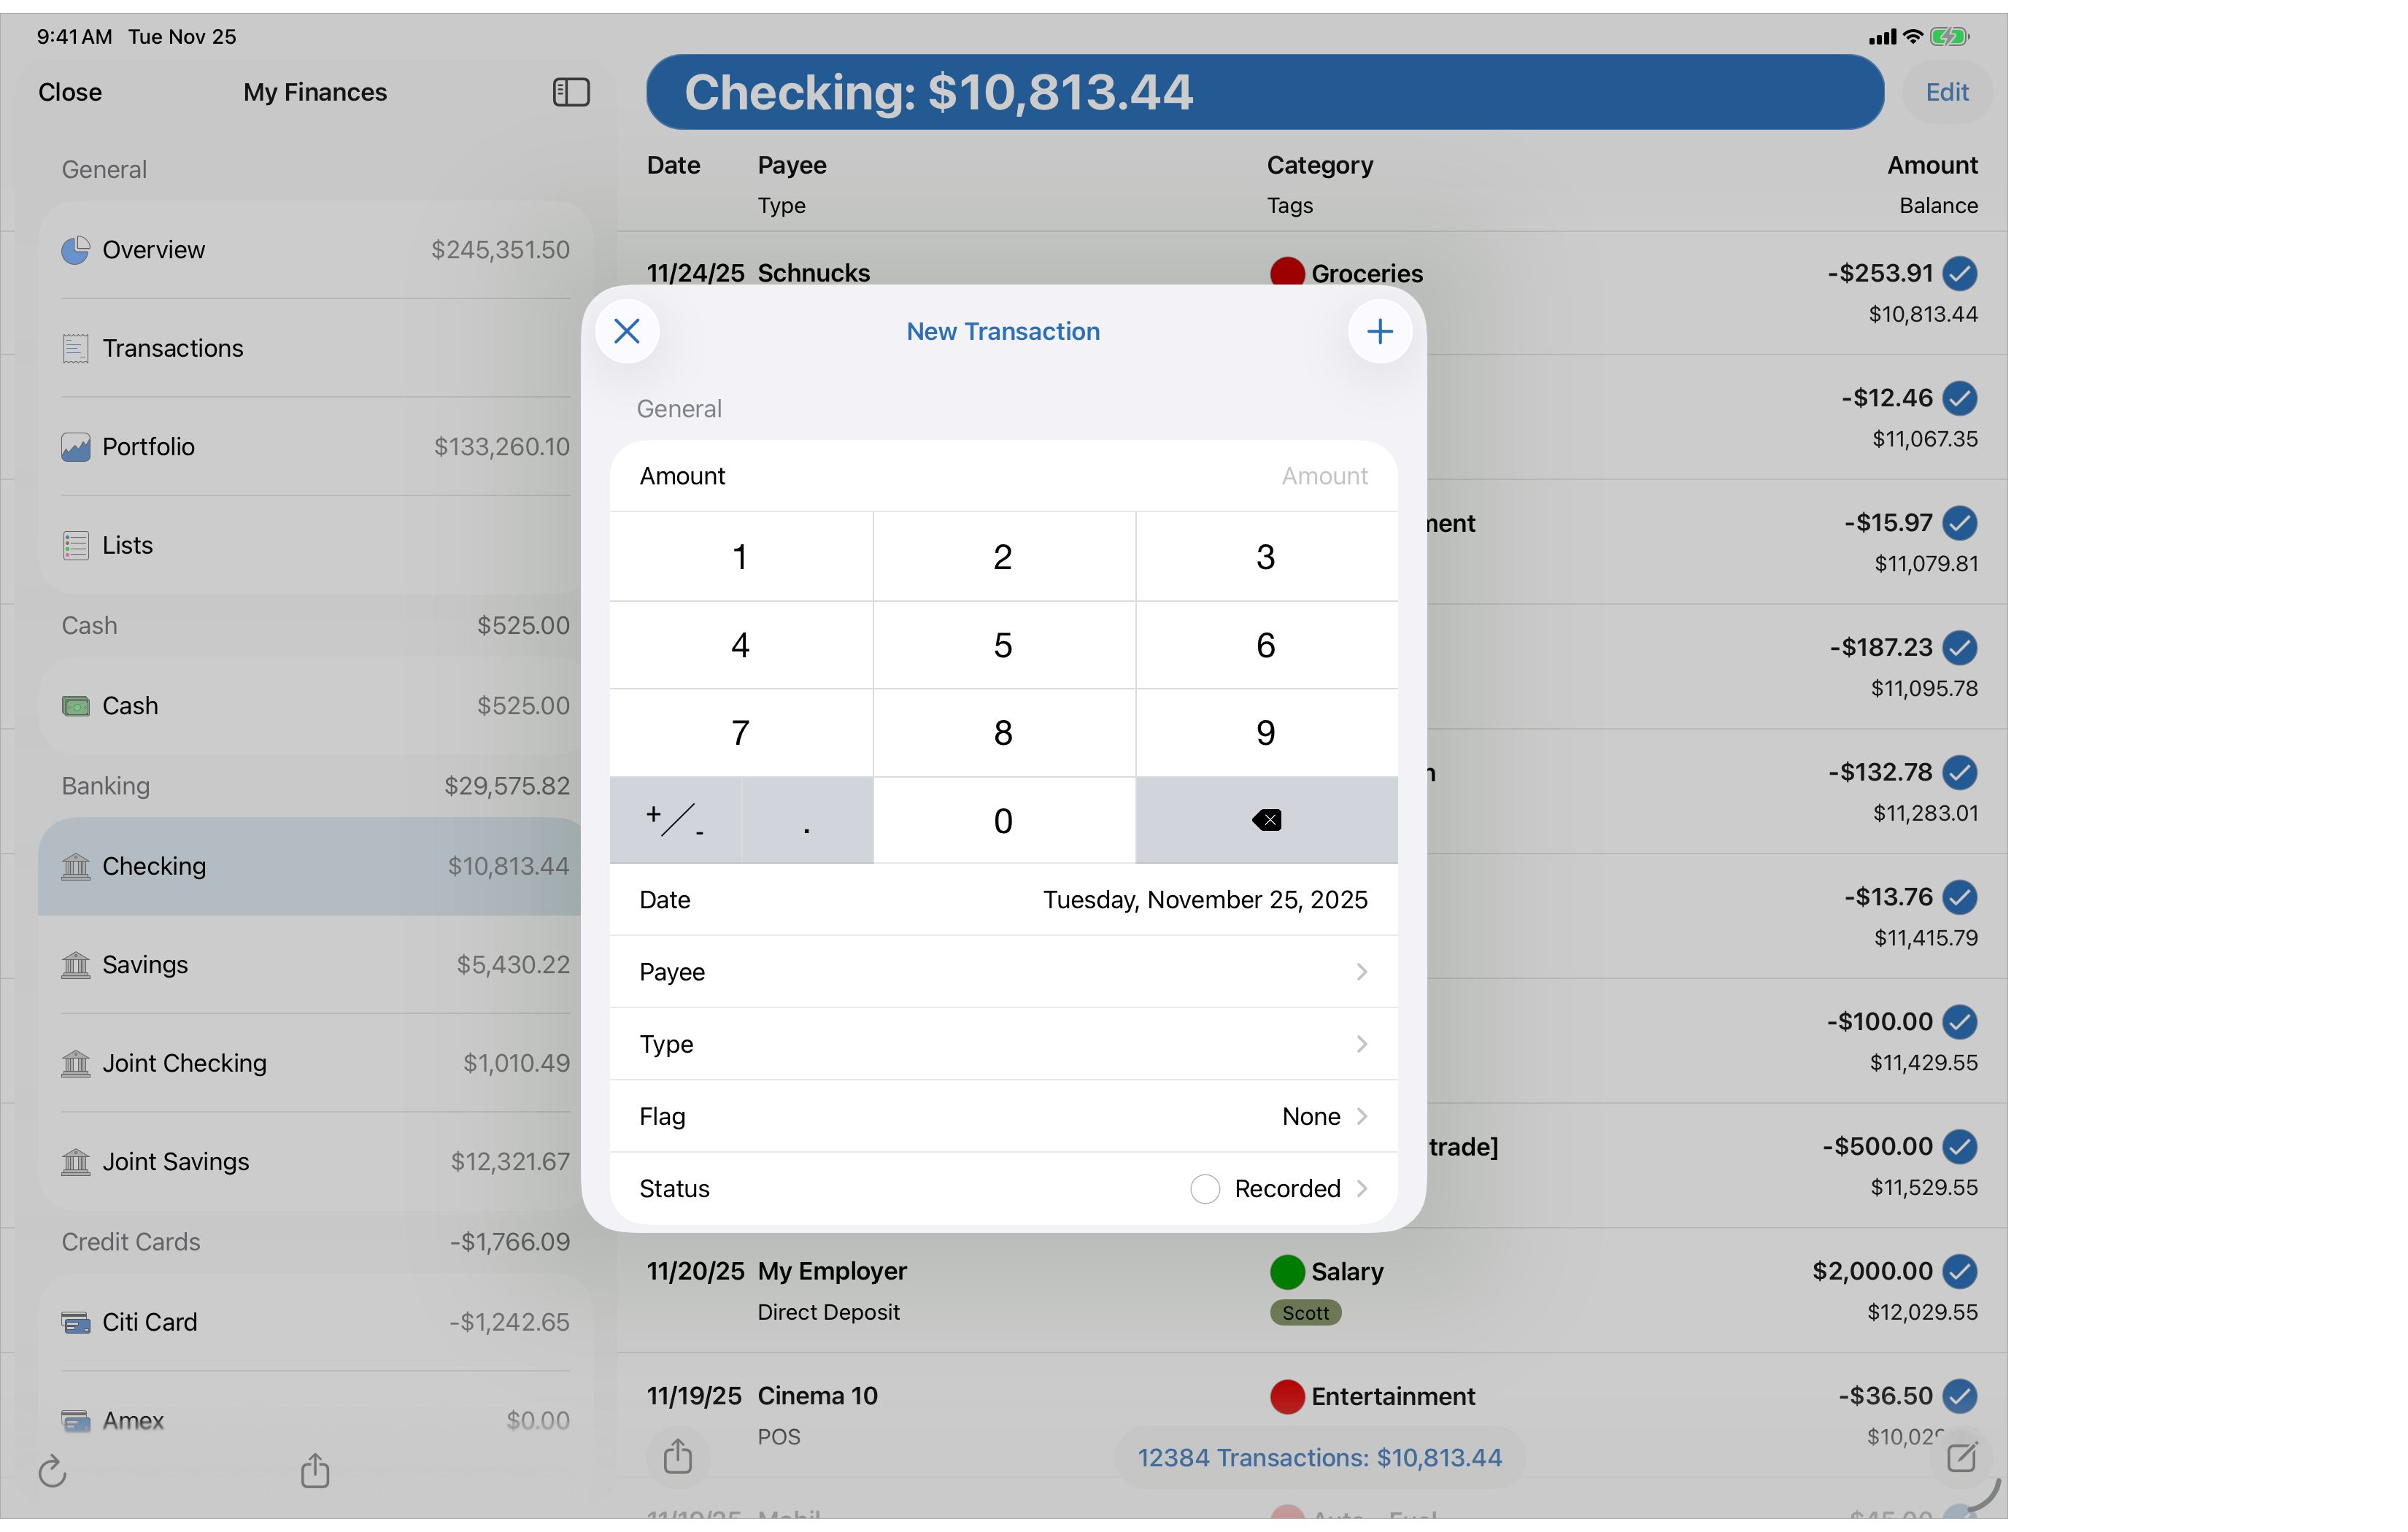
Task: Toggle the Recorded status circle
Action: (x=1204, y=1188)
